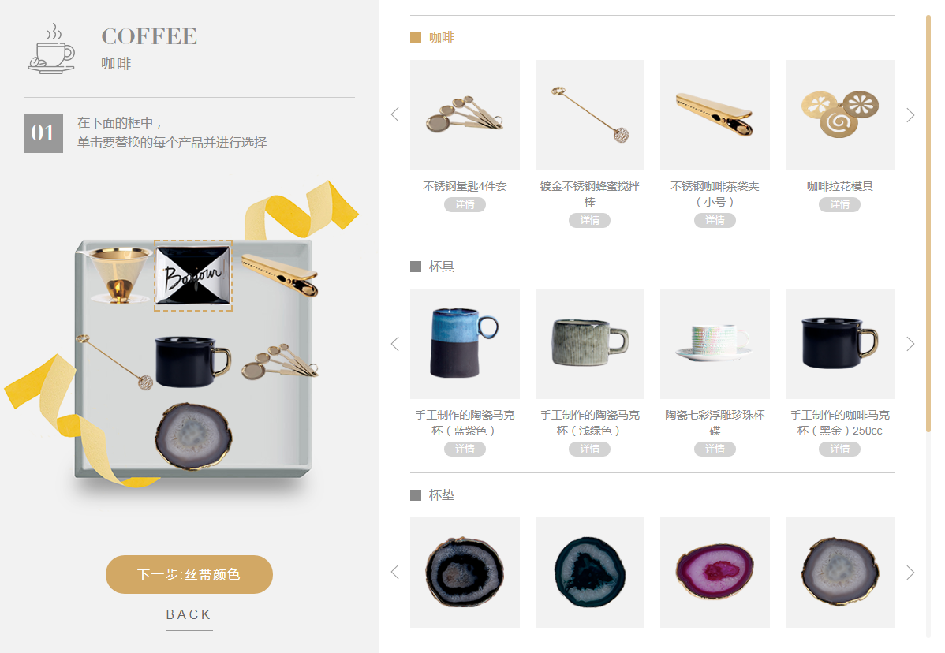Select the pink agate coaster

(715, 573)
